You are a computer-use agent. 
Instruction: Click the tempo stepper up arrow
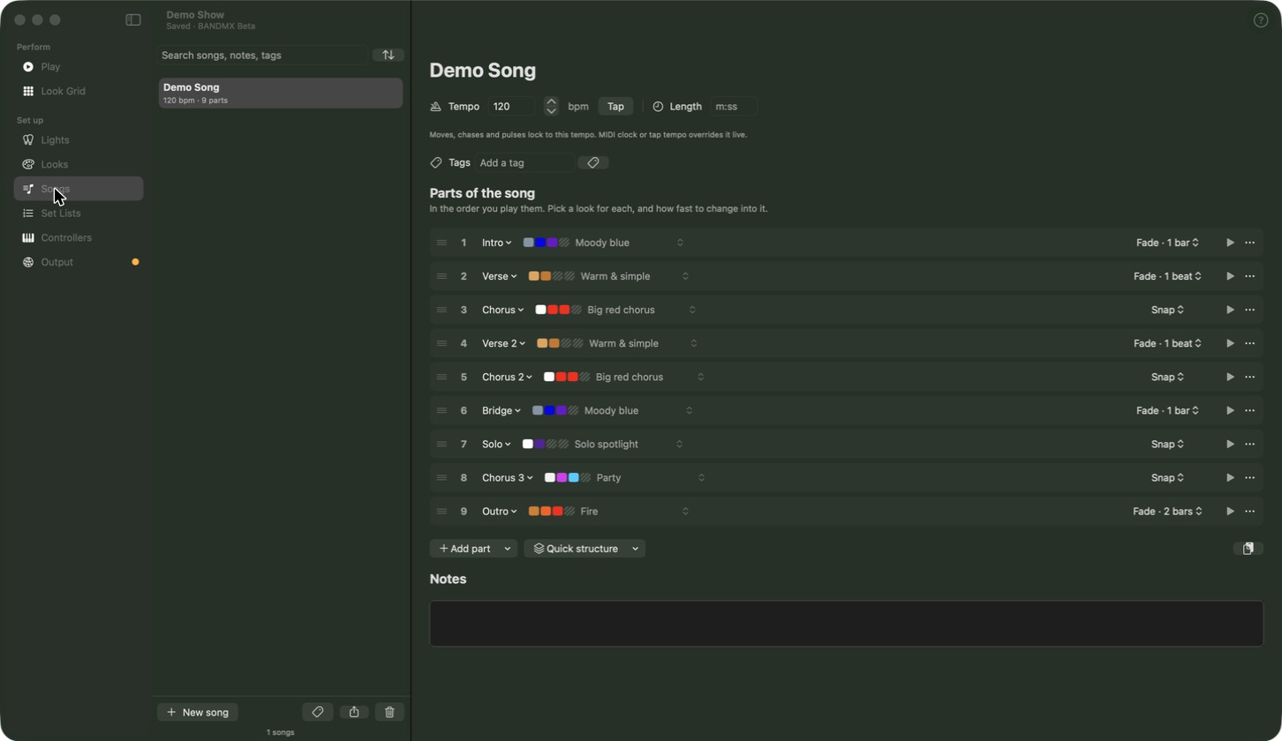point(551,101)
